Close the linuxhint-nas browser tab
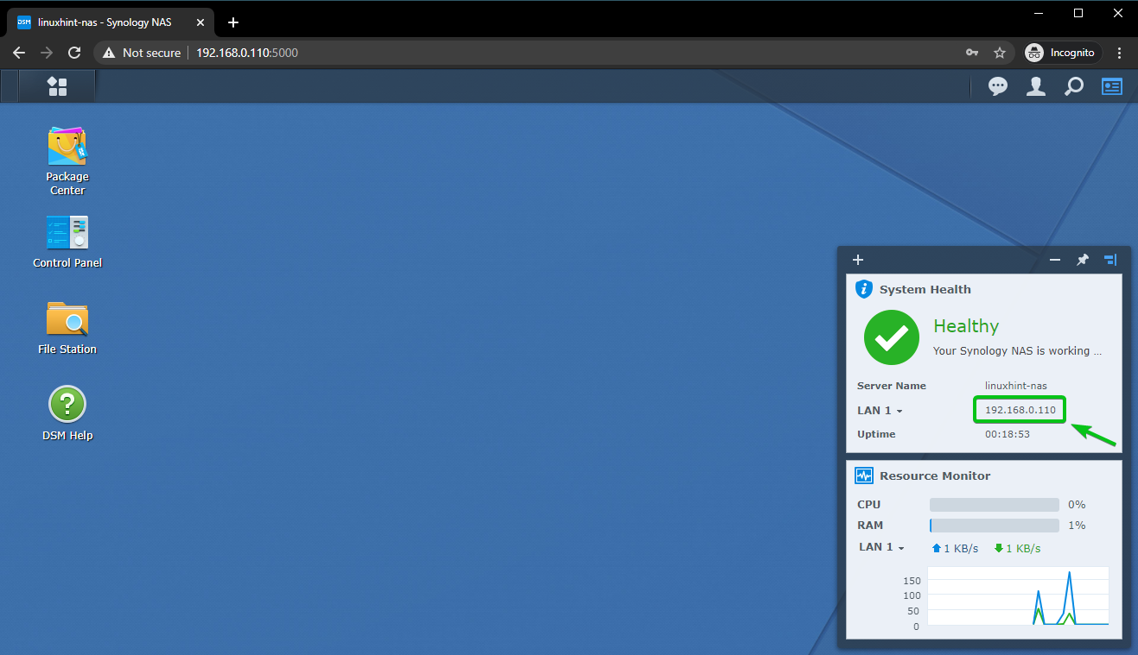The width and height of the screenshot is (1138, 655). (200, 22)
